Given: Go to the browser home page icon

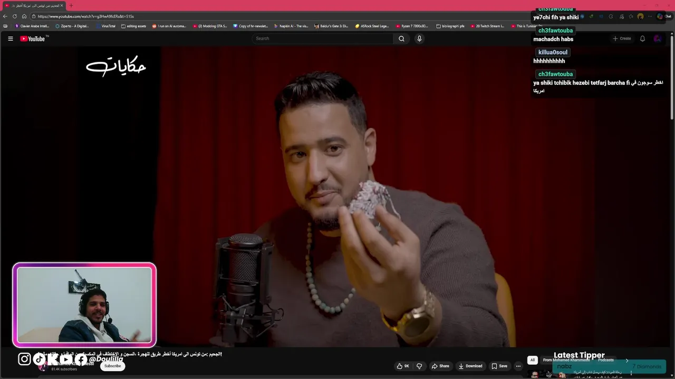Looking at the screenshot, I should tap(24, 16).
